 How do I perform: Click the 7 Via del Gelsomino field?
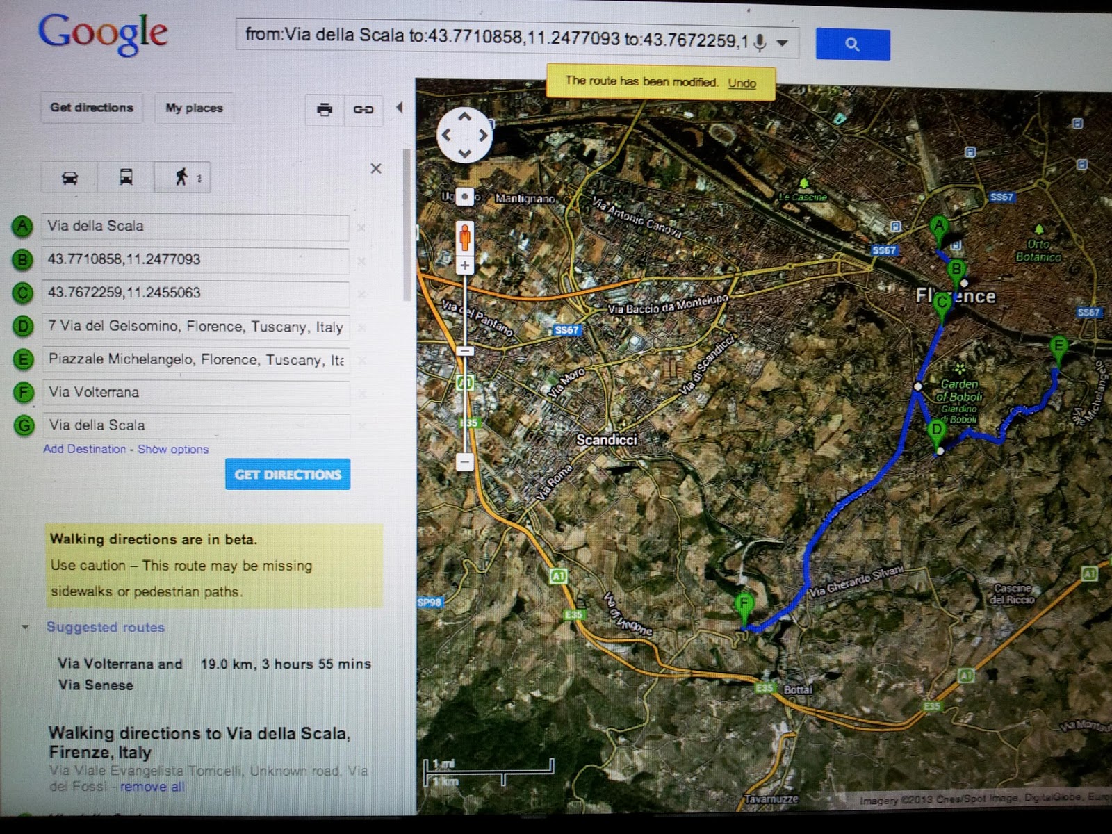point(195,327)
